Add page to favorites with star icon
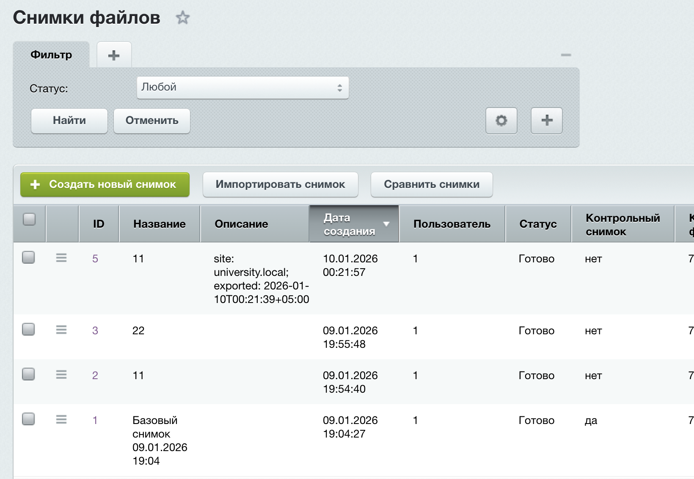 (x=183, y=18)
